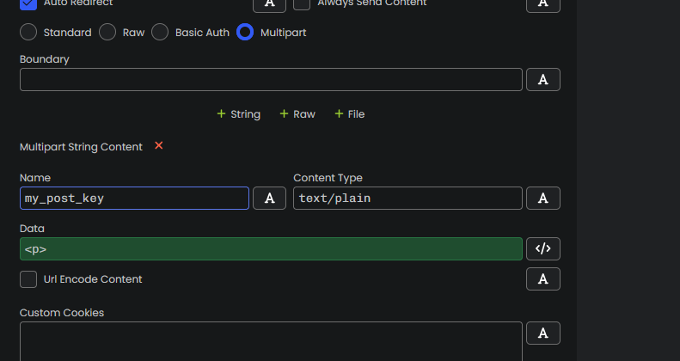Click the A mode button next to Name field

pos(269,198)
